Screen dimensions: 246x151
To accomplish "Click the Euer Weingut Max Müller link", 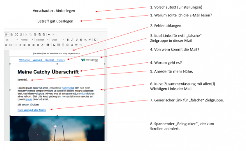I will click(32, 110).
